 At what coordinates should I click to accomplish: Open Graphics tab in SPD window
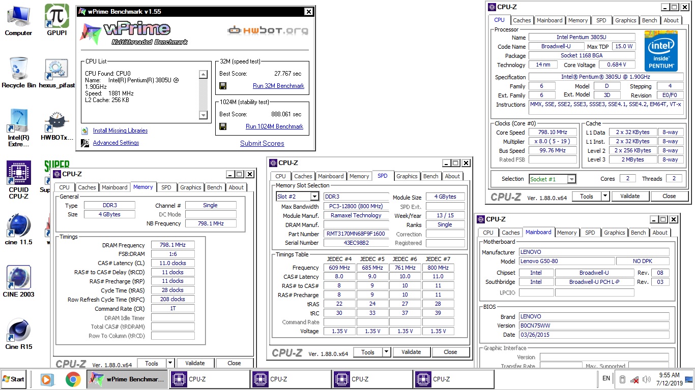pos(407,176)
